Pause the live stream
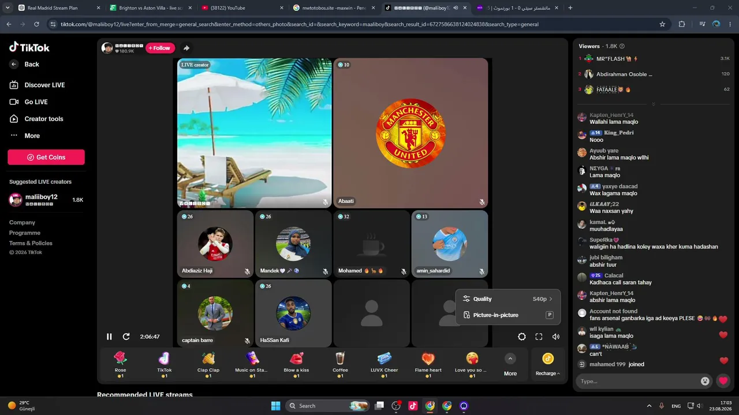The height and width of the screenshot is (415, 739). click(x=109, y=337)
